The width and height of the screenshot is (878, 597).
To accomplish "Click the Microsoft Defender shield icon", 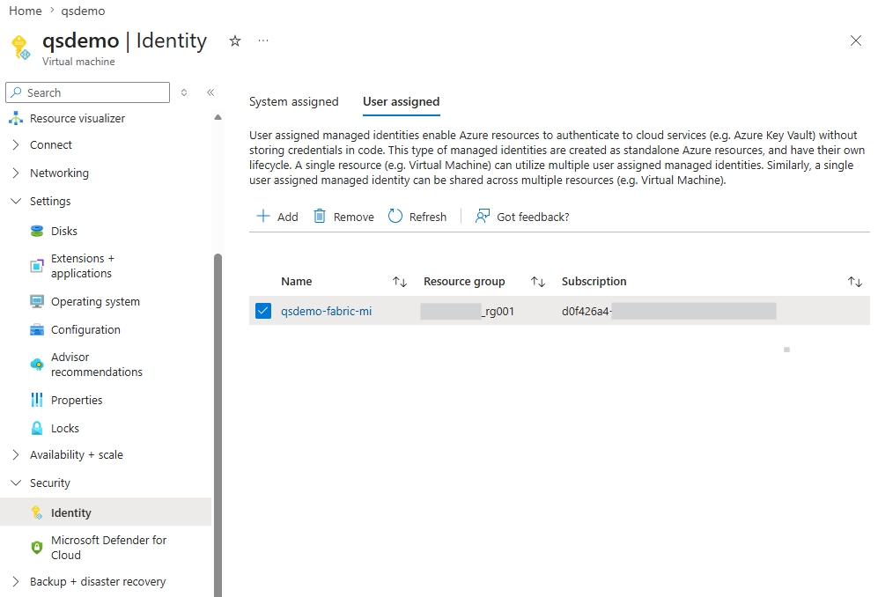I will coord(37,548).
